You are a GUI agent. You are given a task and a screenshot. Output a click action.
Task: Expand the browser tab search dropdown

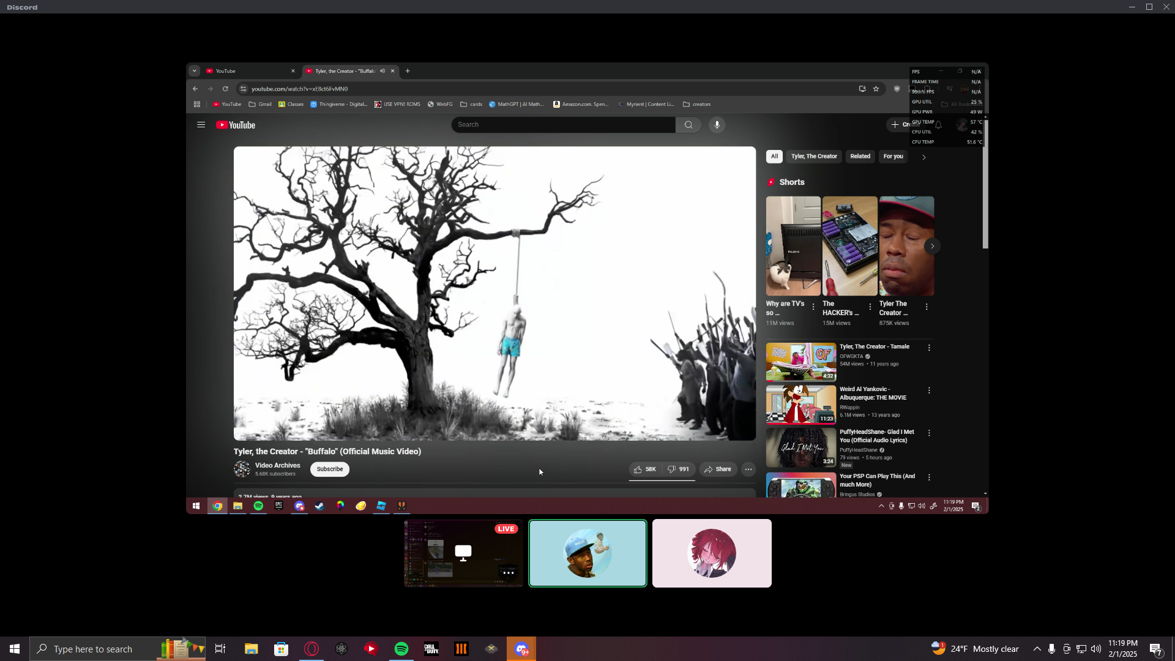click(x=195, y=71)
